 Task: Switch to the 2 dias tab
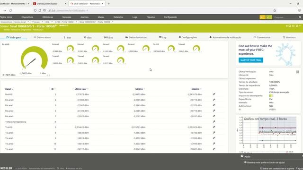pyautogui.click(x=67, y=37)
